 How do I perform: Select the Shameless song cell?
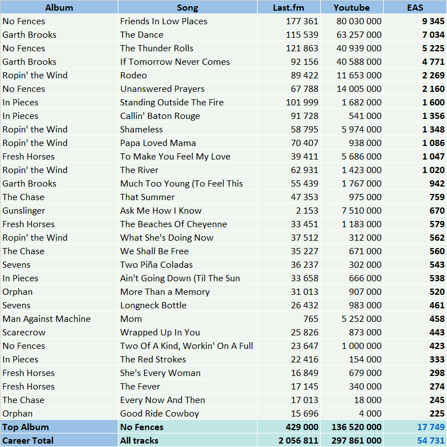pos(188,130)
